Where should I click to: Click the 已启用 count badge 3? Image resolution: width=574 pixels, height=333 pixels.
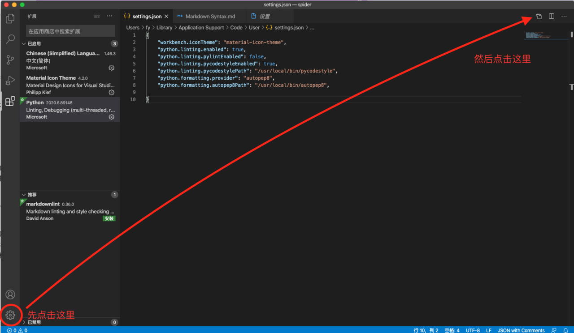(114, 44)
